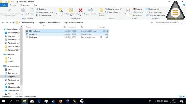This screenshot has height=104, width=186.
Task: Open the Copy to (Копировать в) menu
Action: click(71, 12)
